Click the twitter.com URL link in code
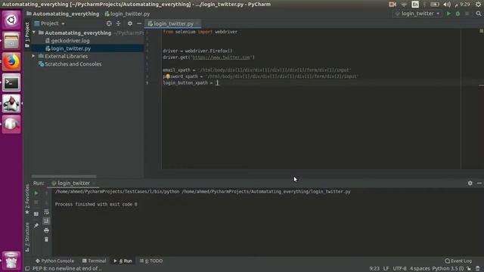Viewport: 484px width, 272px height. coord(221,57)
